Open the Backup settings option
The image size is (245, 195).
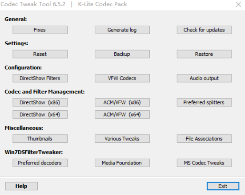[122, 54]
